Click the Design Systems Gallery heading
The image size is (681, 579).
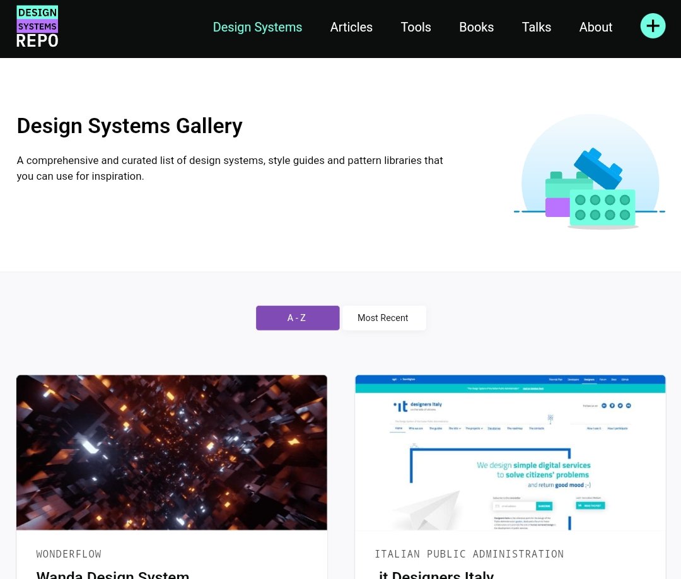tap(129, 126)
